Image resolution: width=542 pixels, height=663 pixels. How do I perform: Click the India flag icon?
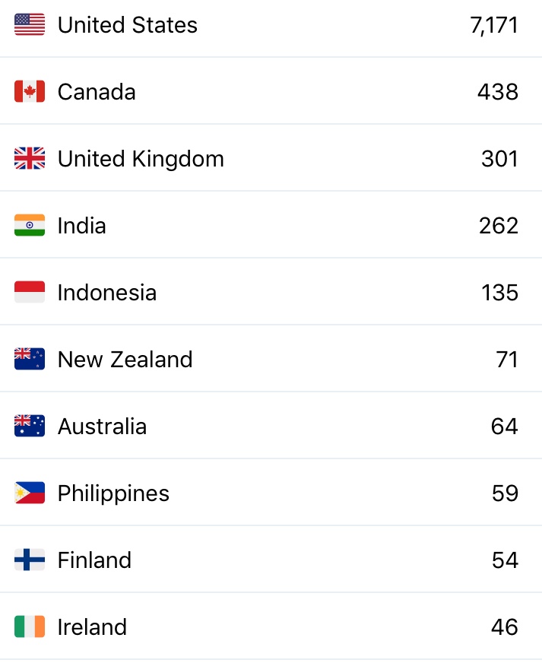(x=30, y=226)
